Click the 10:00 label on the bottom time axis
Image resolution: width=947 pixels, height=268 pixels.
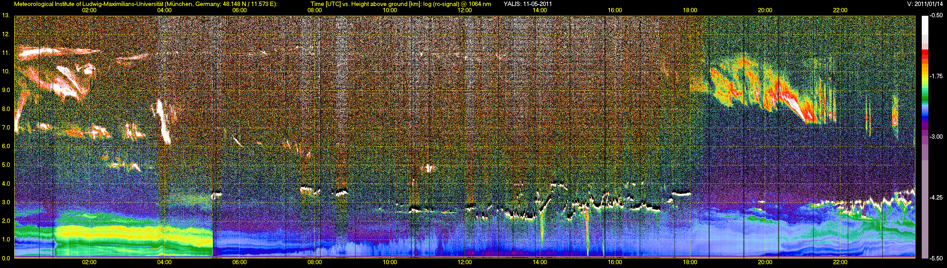coord(390,263)
